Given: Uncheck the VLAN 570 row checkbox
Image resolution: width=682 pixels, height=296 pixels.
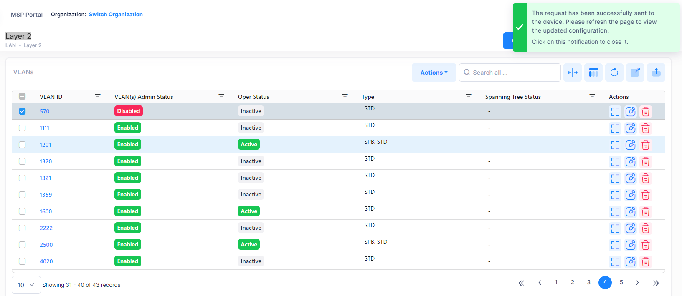Looking at the screenshot, I should pyautogui.click(x=22, y=111).
